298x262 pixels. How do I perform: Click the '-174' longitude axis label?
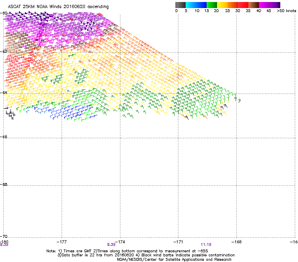120,242
